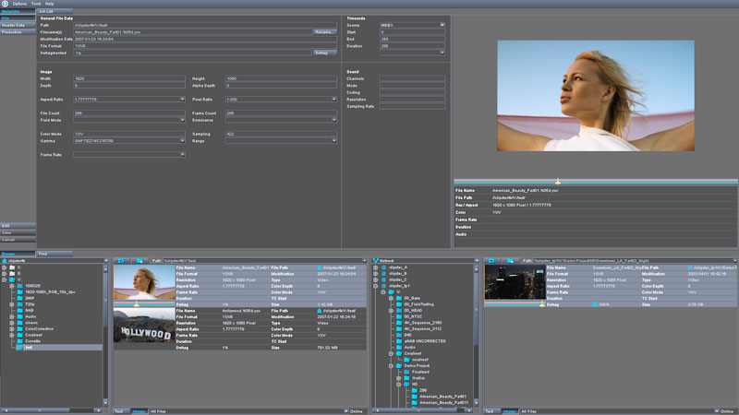Click the Demo-Project folder icon
This screenshot has height=415, width=739.
pyautogui.click(x=397, y=365)
